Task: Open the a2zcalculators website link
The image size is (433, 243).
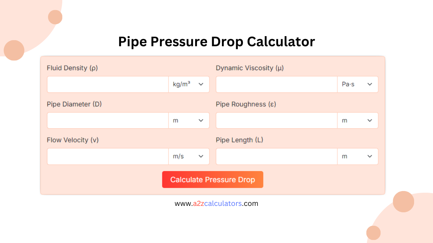Action: [x=216, y=203]
